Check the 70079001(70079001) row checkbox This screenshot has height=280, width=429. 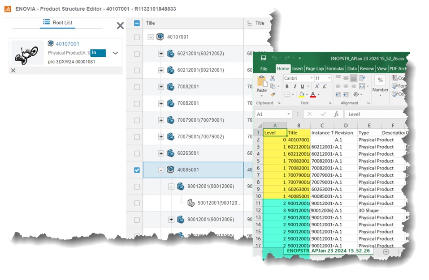click(137, 120)
